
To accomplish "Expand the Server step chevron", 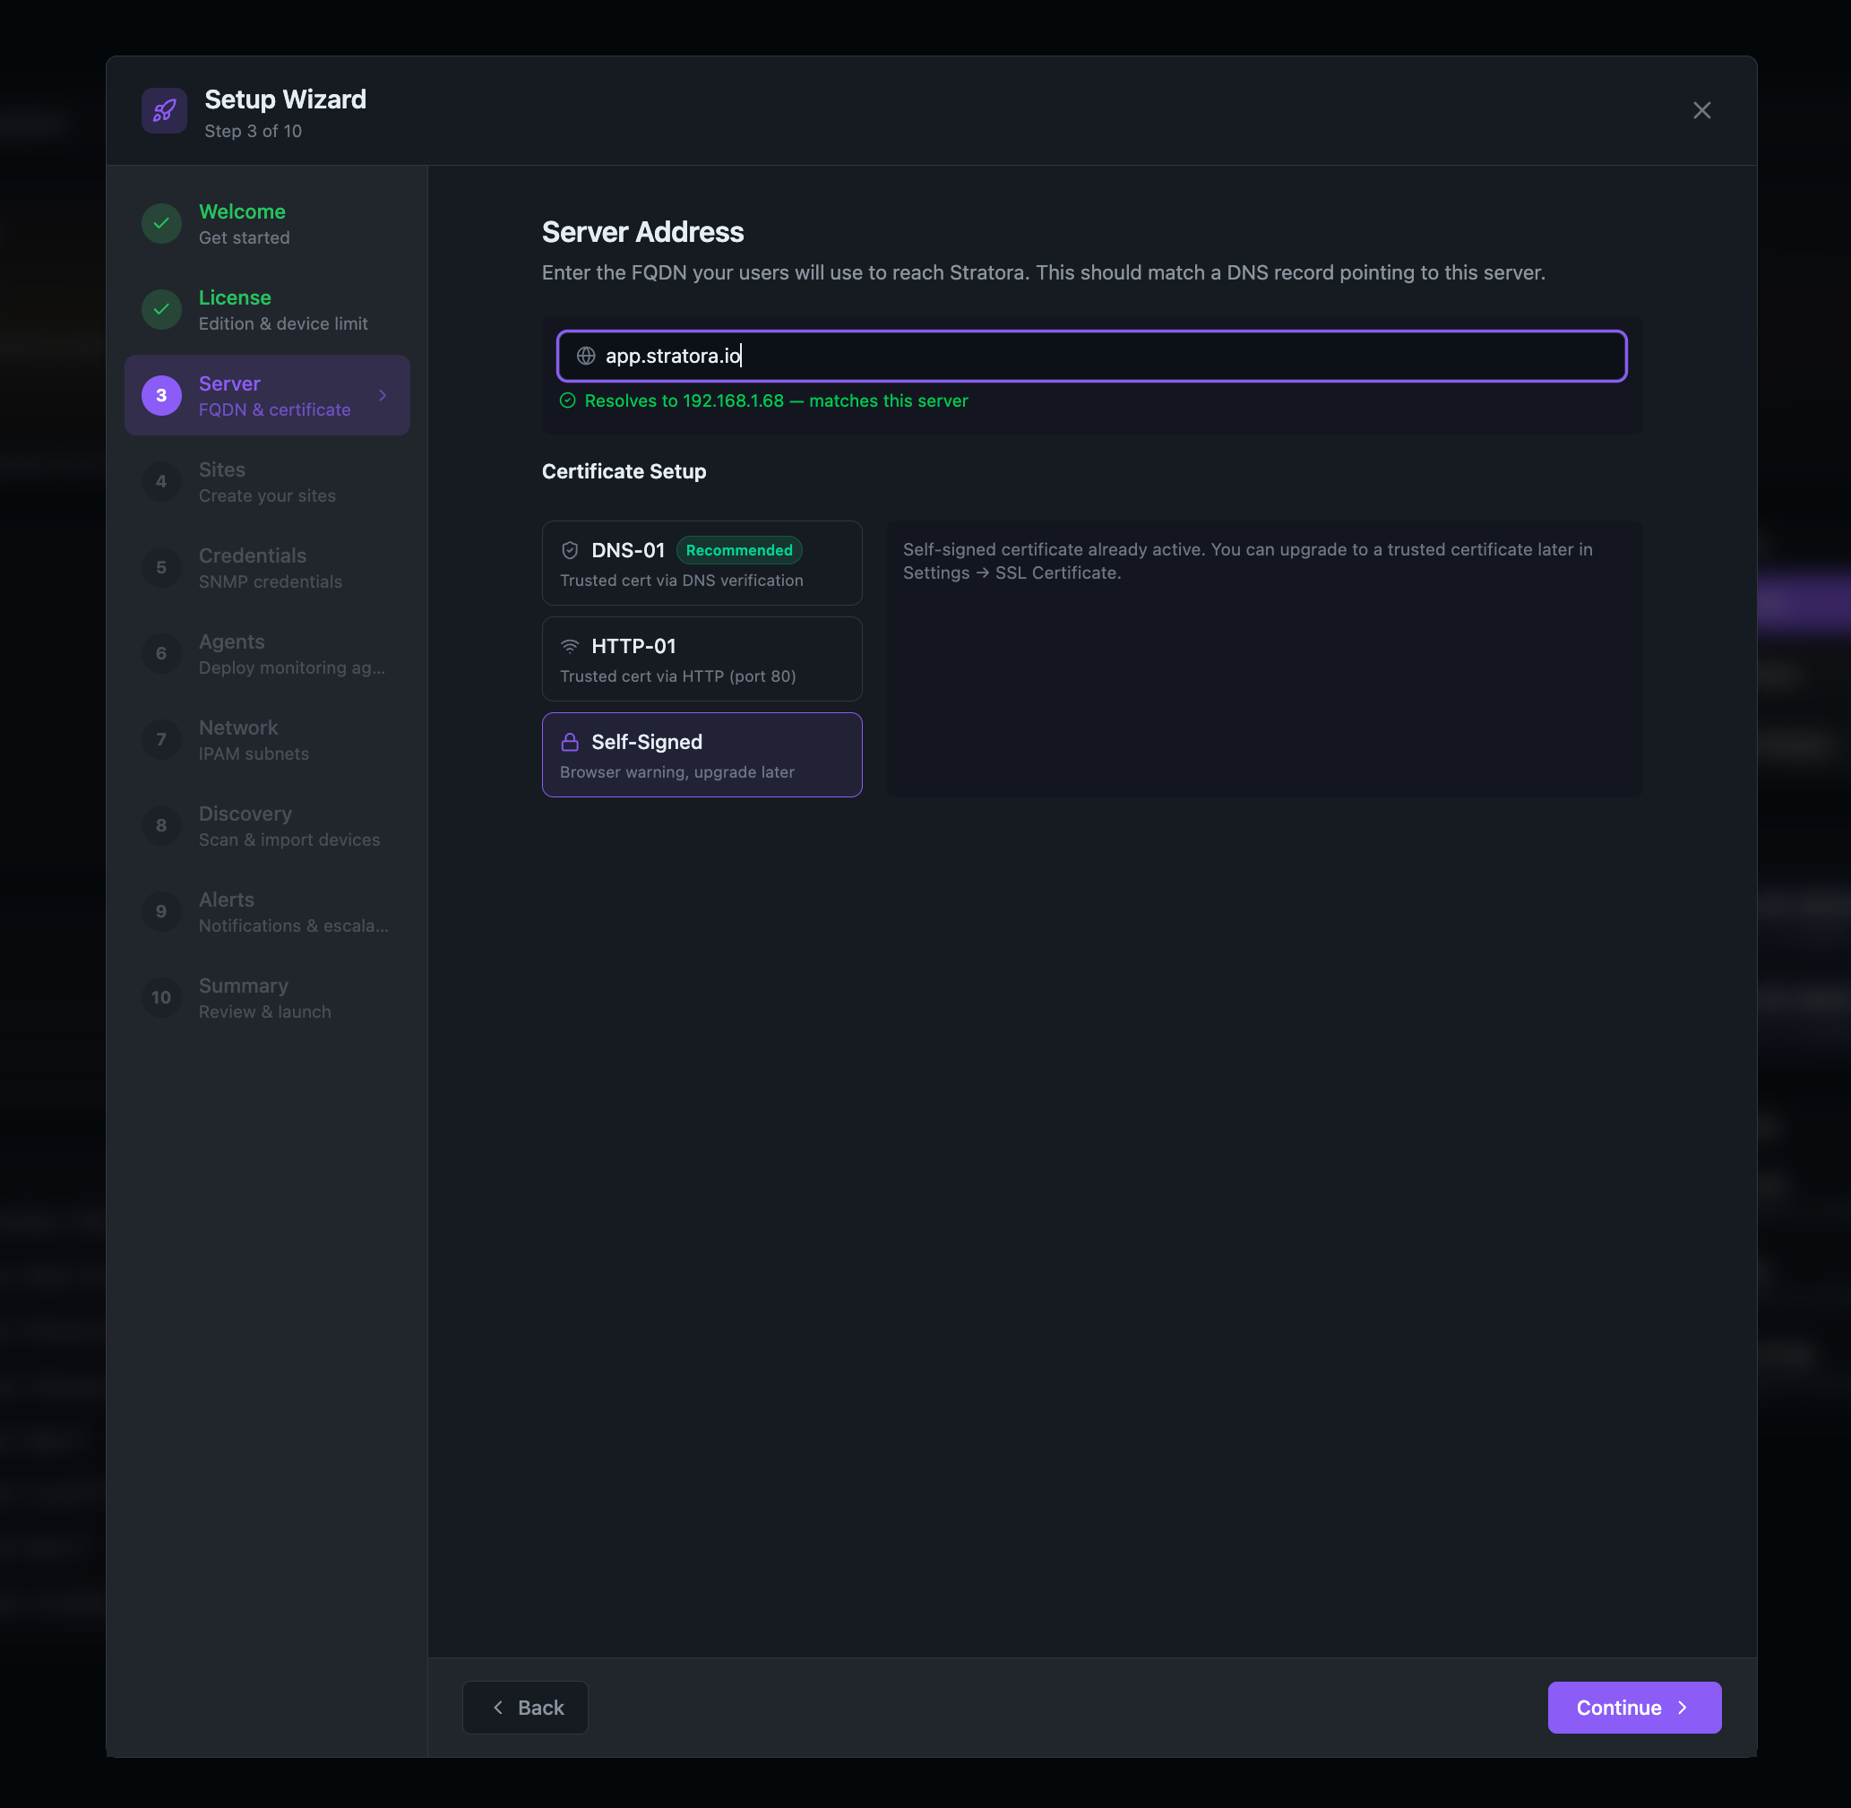I will click(x=383, y=395).
